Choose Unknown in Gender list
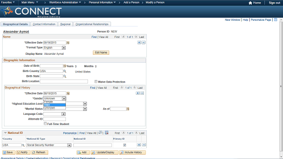This screenshot has width=283, height=159. pos(54,108)
